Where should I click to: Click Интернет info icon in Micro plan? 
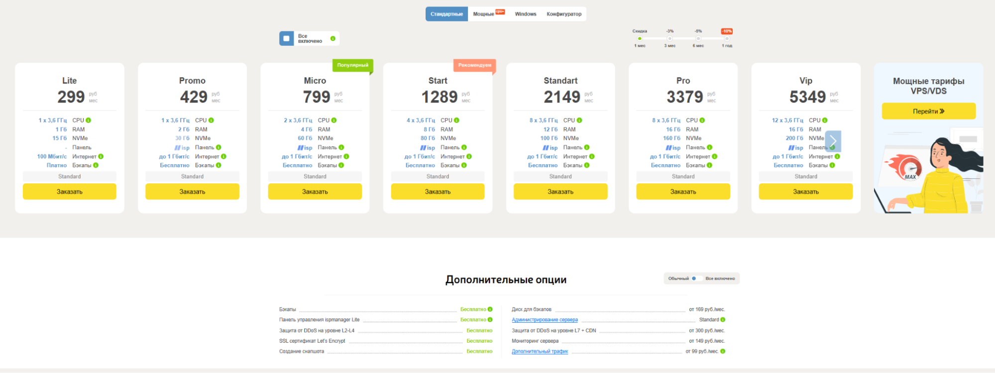(346, 156)
